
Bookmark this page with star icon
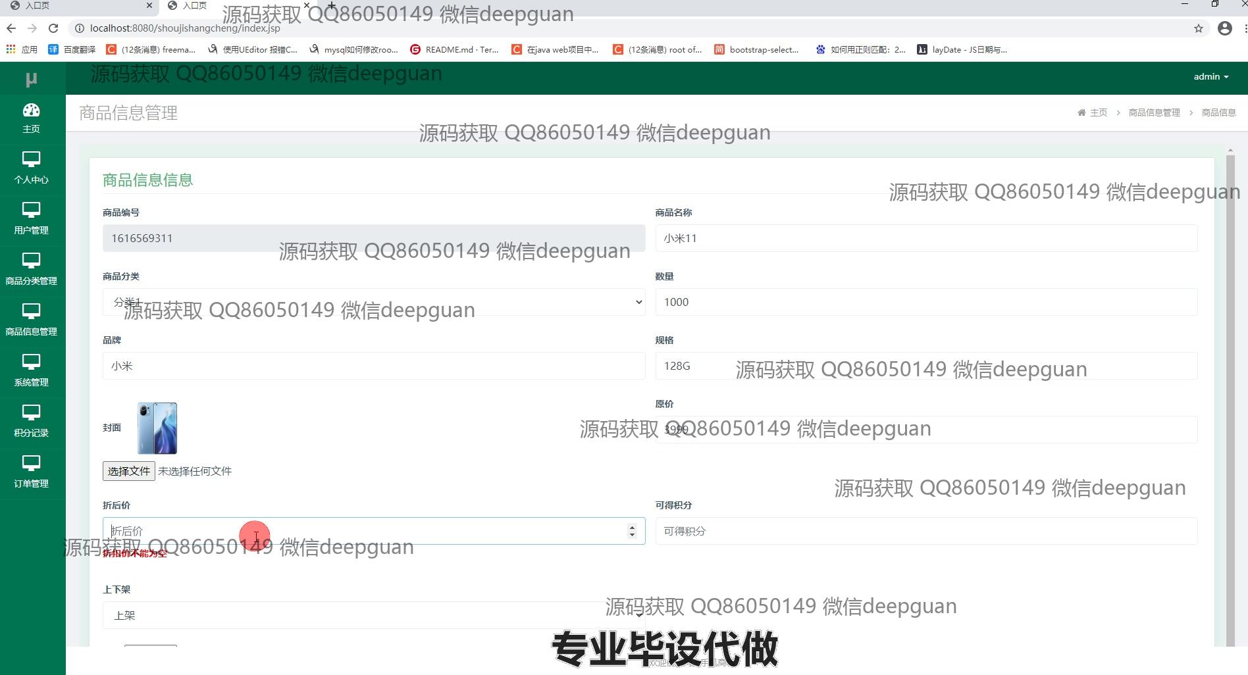pyautogui.click(x=1198, y=28)
